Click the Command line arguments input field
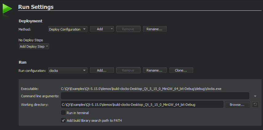The image size is (263, 130). pyautogui.click(x=155, y=96)
